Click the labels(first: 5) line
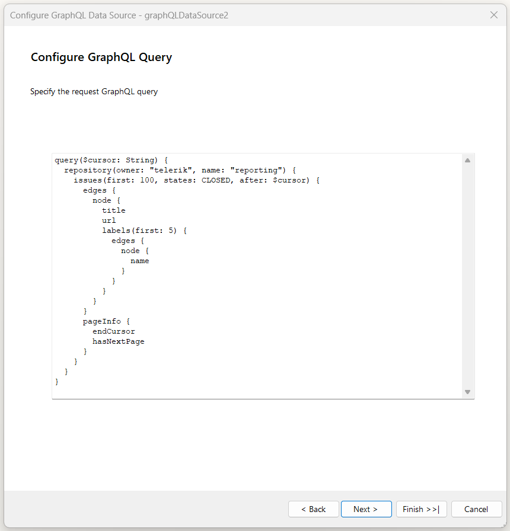The image size is (510, 531). pos(136,230)
